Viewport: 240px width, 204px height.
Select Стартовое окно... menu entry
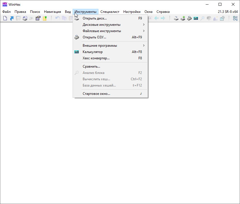point(110,94)
